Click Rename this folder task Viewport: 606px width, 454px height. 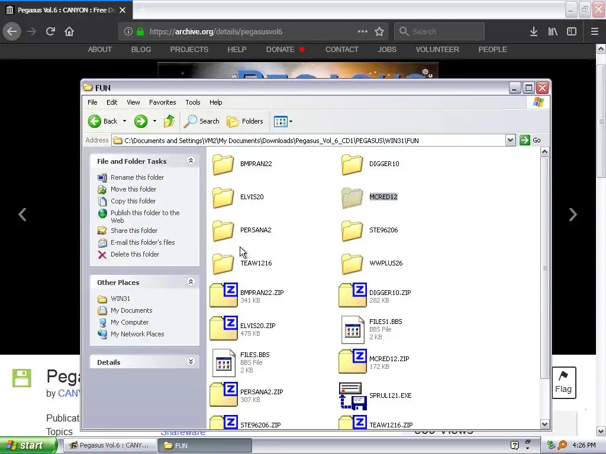coord(137,177)
